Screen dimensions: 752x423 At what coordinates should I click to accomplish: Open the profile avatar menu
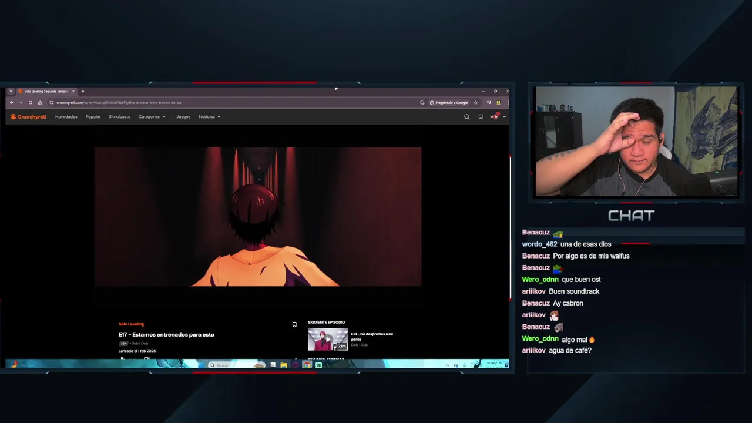[494, 117]
